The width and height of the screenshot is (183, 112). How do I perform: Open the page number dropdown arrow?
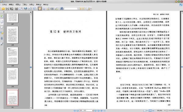coord(93,110)
